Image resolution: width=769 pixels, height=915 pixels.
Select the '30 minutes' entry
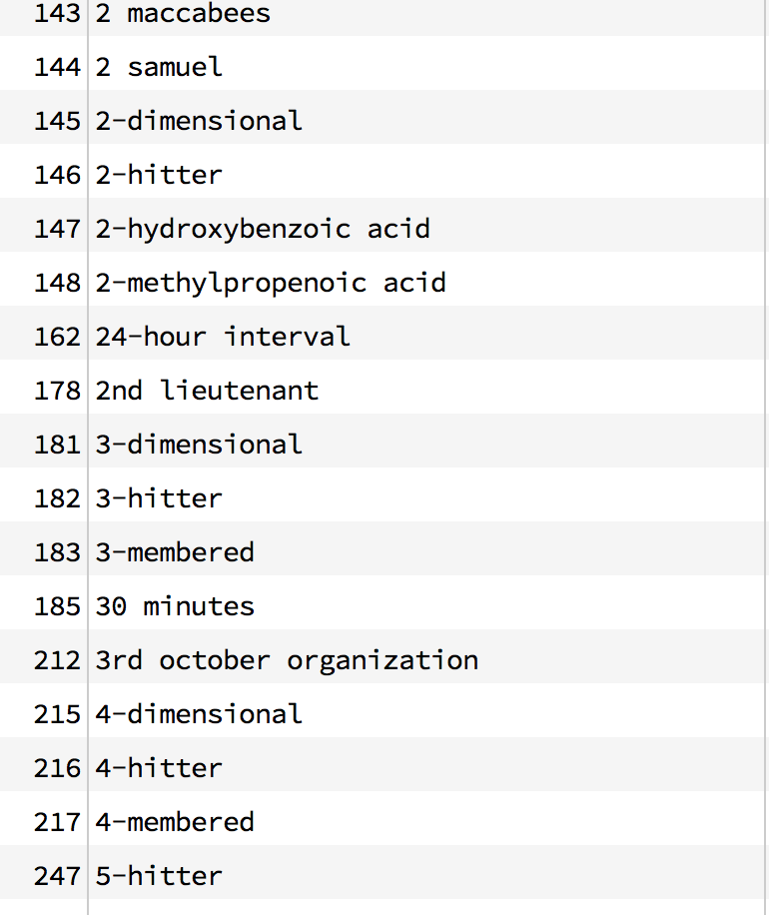click(383, 602)
